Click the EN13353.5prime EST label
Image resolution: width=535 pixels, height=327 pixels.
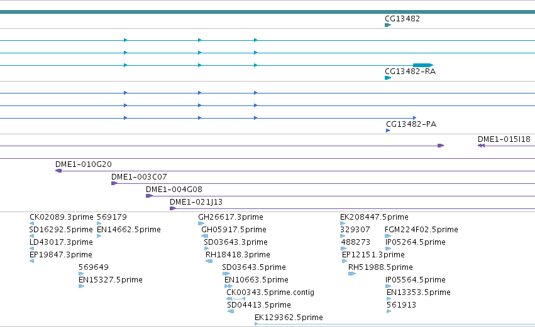click(419, 292)
